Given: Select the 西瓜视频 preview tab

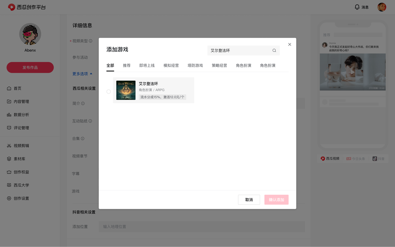Looking at the screenshot, I should pos(330,159).
